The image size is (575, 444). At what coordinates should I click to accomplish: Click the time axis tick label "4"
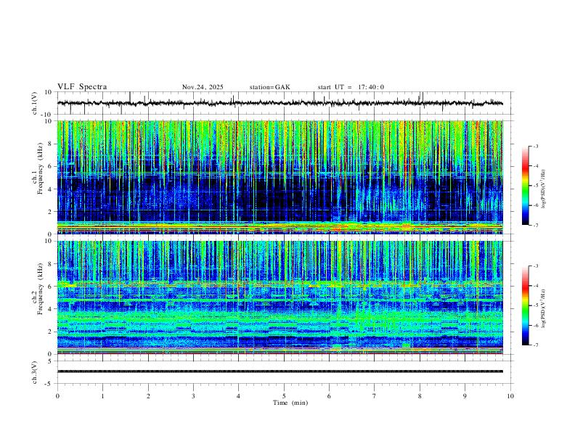239,396
